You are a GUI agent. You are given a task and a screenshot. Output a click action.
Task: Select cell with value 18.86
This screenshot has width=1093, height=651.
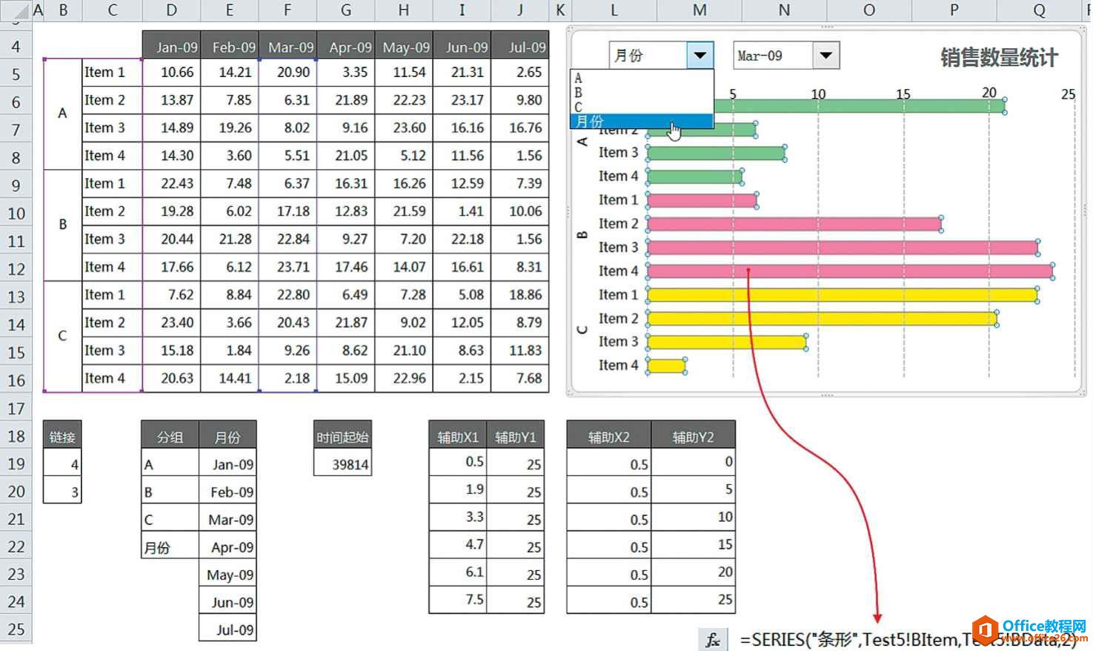pos(520,294)
